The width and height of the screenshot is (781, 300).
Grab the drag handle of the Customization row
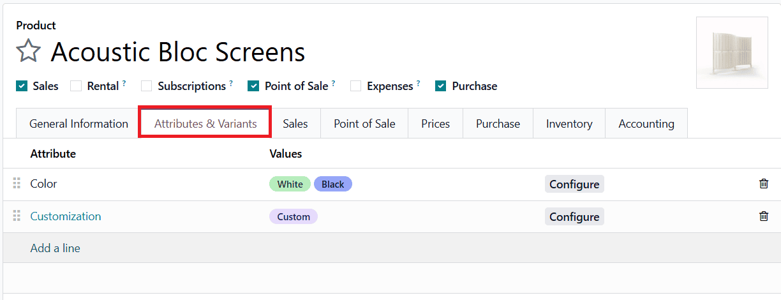pos(17,216)
